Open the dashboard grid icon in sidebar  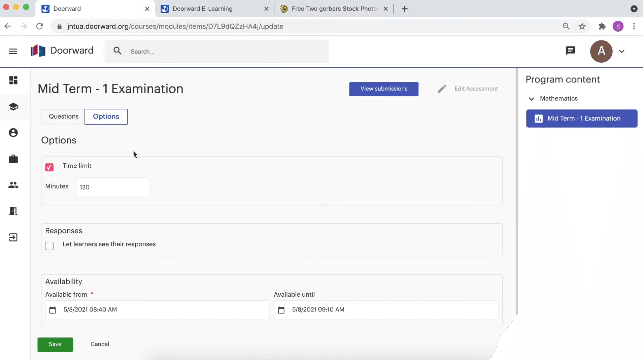click(13, 80)
